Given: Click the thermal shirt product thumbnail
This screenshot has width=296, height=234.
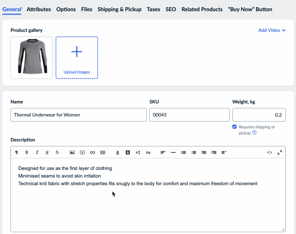Looking at the screenshot, I should (x=32, y=58).
